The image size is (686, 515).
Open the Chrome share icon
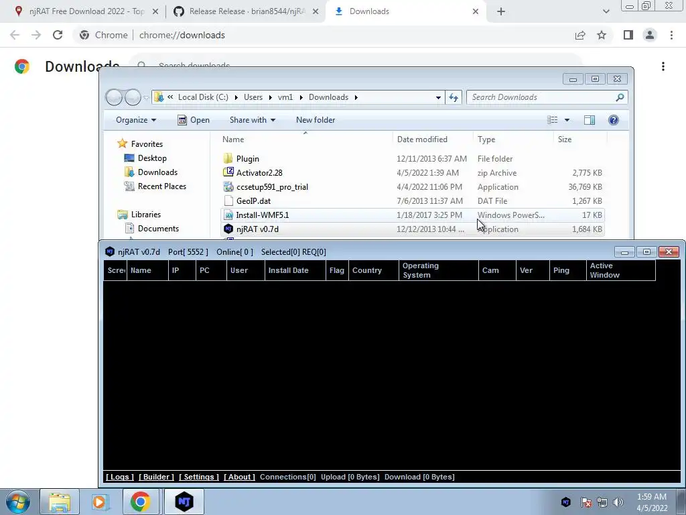point(580,35)
